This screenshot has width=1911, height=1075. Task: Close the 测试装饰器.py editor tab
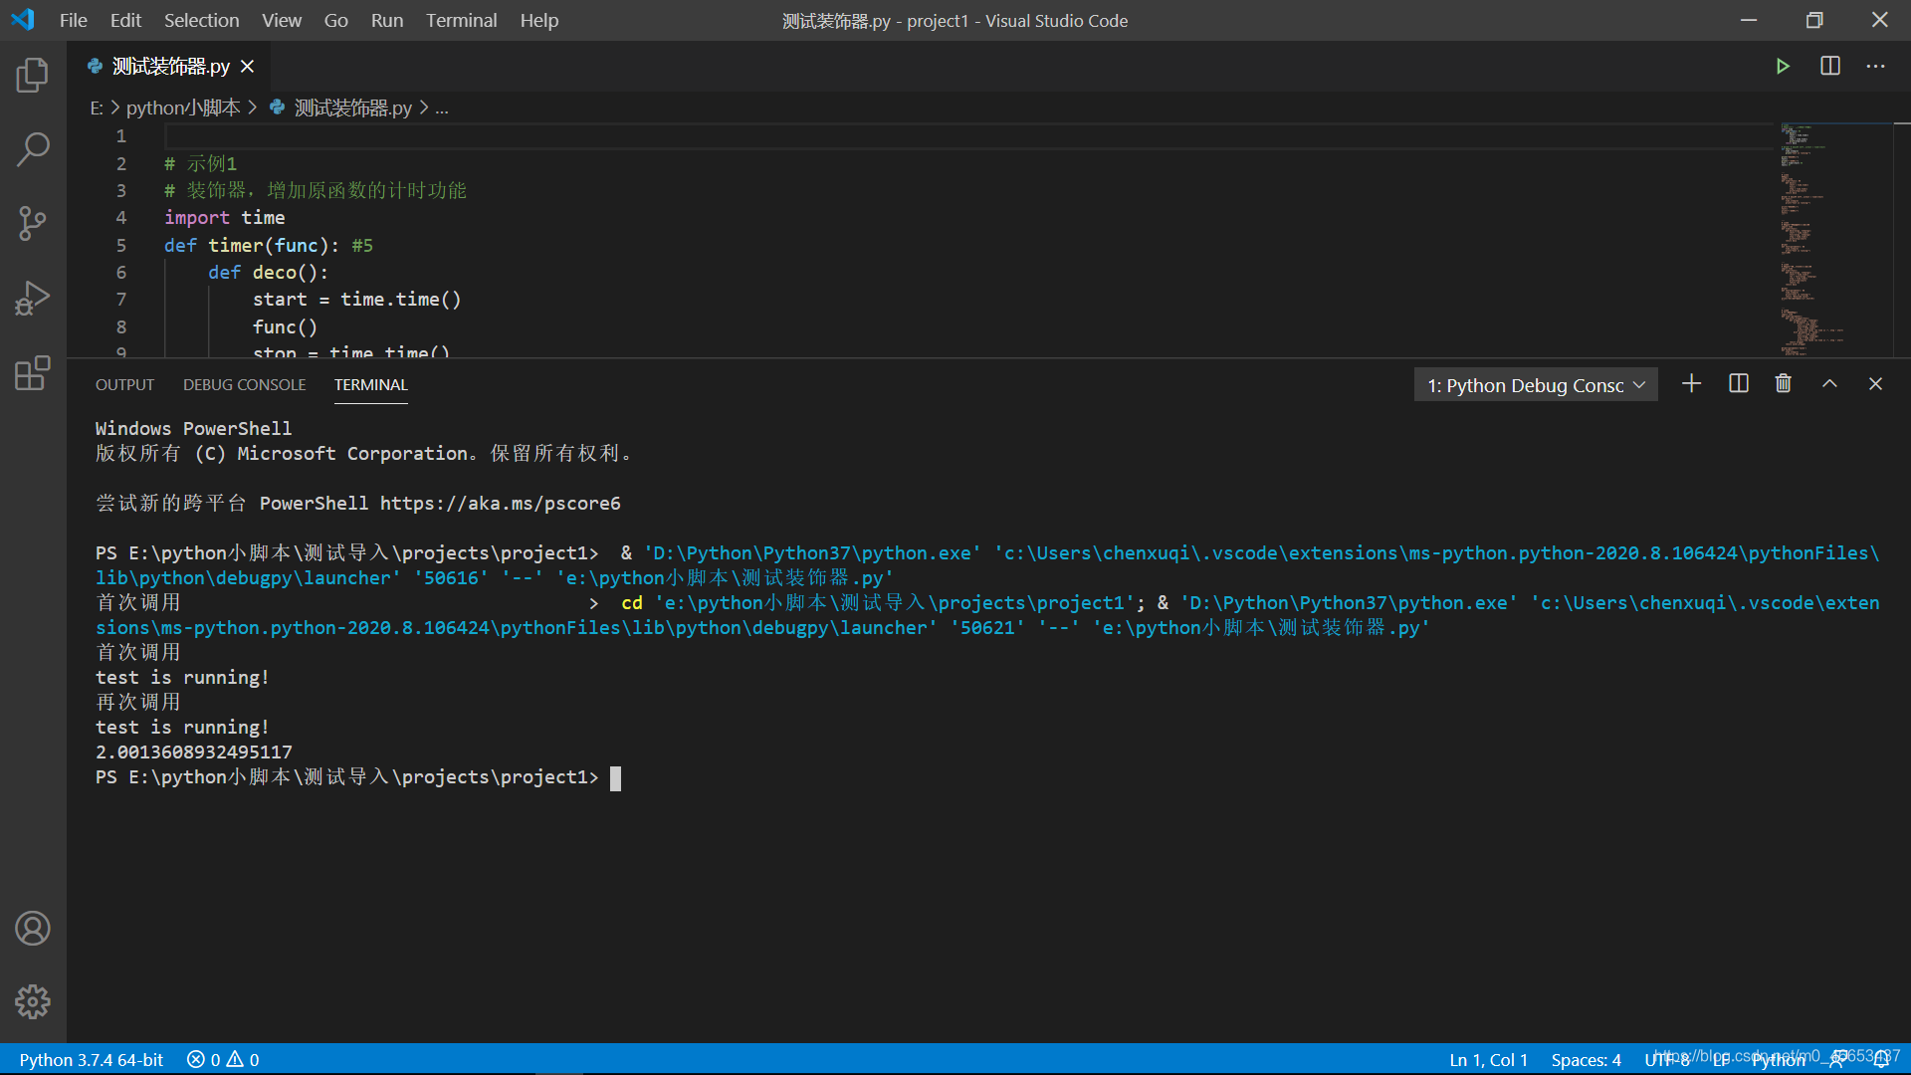tap(247, 66)
